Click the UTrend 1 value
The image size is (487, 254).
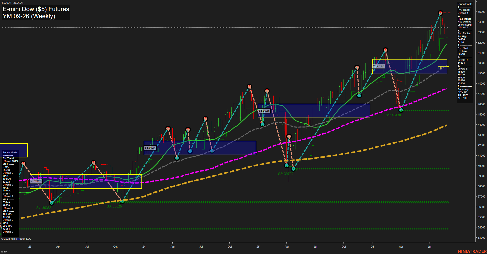[463, 13]
